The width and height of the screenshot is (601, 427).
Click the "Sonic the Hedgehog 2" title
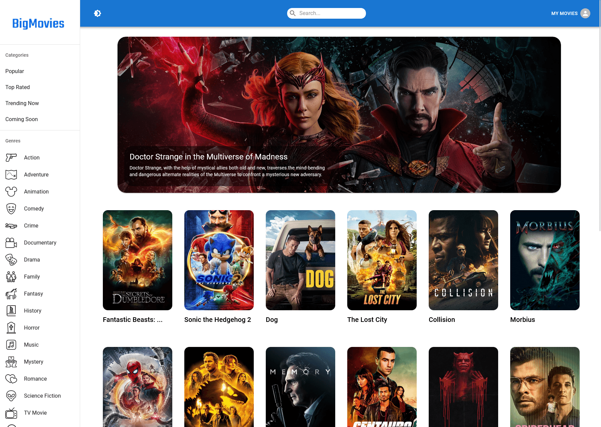point(218,320)
